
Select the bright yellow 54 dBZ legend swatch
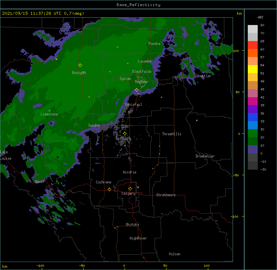[253, 69]
